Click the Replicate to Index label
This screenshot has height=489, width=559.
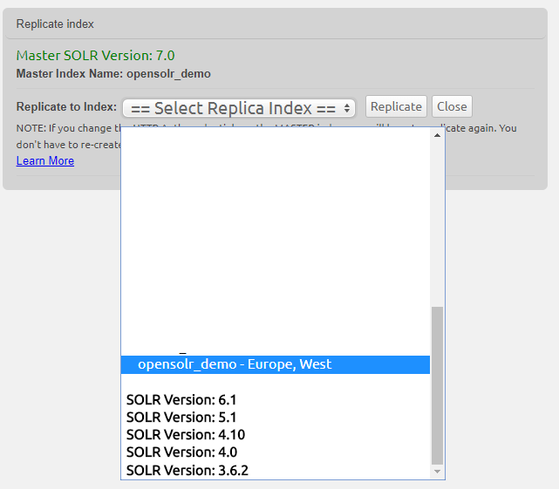pos(66,106)
